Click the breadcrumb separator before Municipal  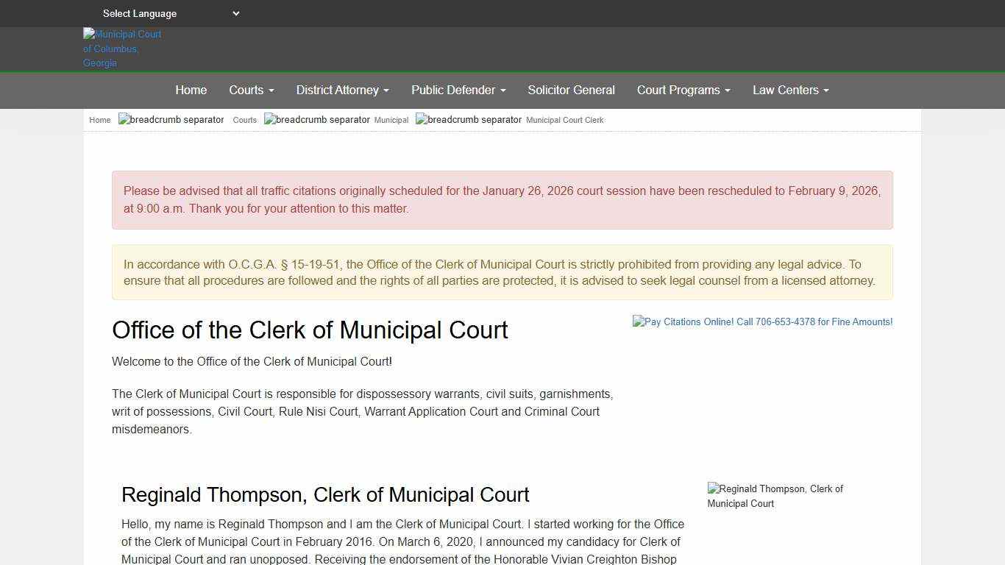click(x=316, y=119)
